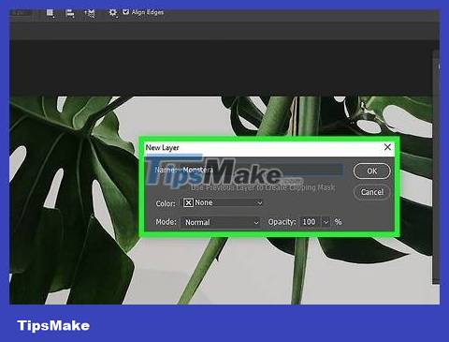Toggle the Align Edges checkbox

(x=125, y=12)
